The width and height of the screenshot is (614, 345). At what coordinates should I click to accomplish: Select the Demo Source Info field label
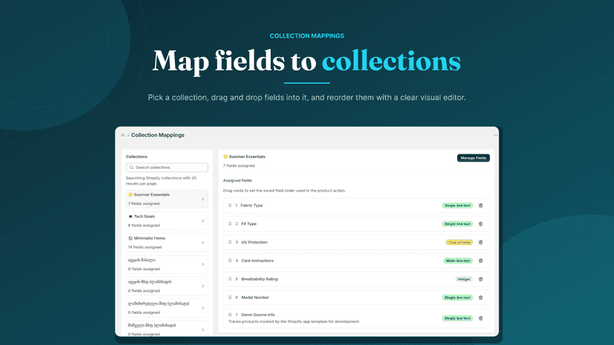point(257,315)
